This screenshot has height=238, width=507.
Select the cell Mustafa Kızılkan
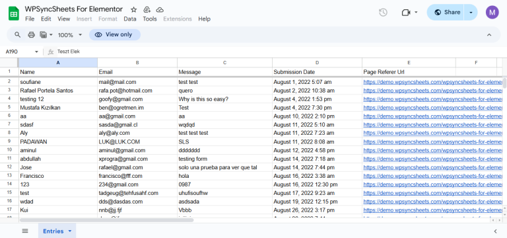58,108
